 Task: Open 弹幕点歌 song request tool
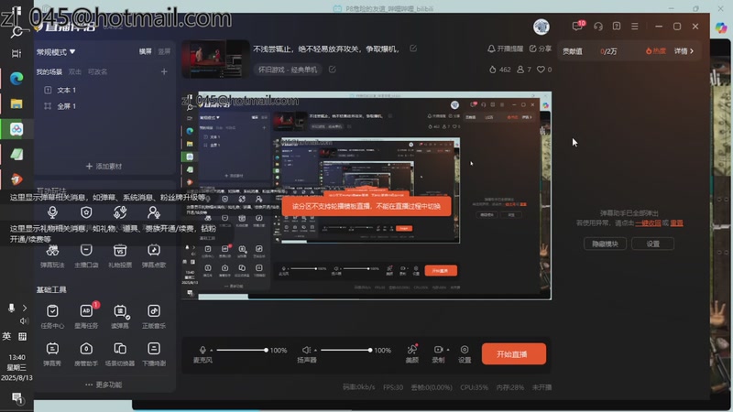154,256
